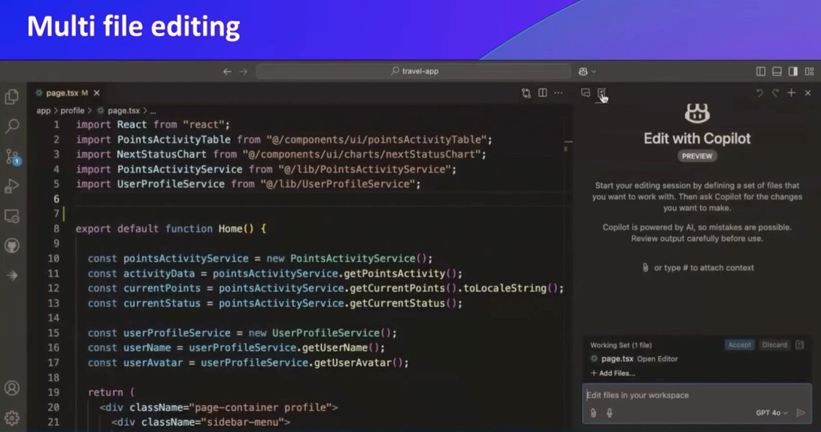This screenshot has height=432, width=821.
Task: Focus 'Edit files in your workspace' input
Action: click(697, 395)
